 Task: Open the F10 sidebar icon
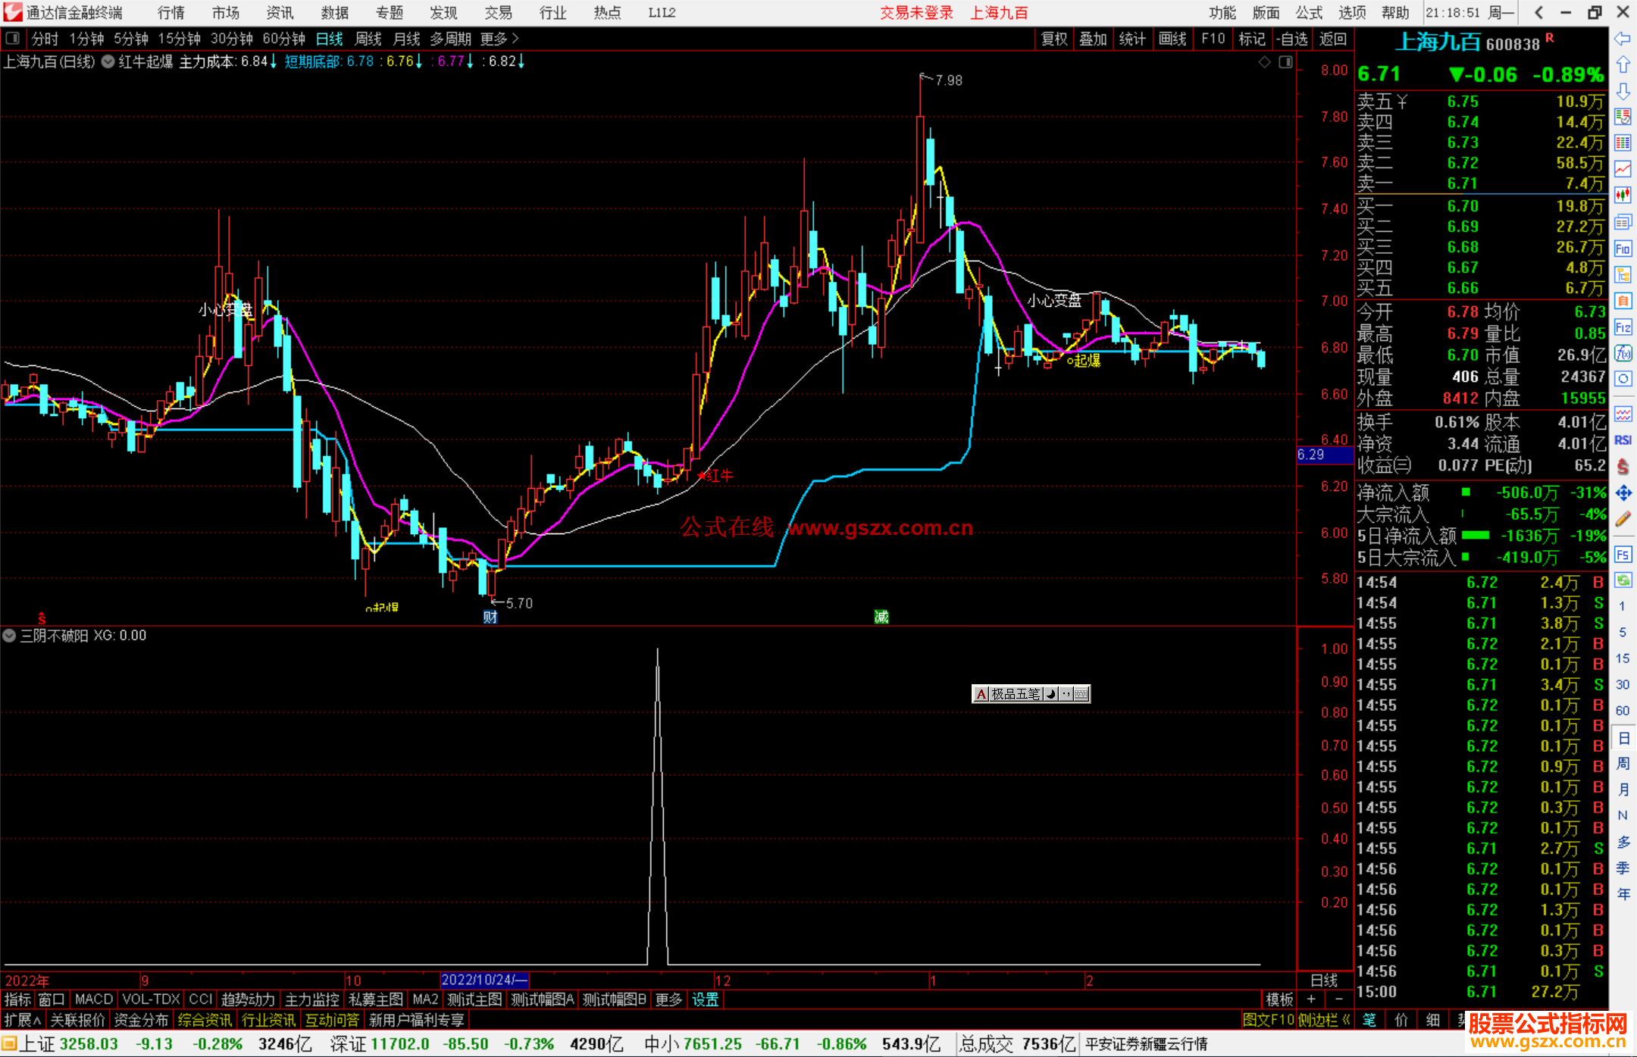(1623, 249)
